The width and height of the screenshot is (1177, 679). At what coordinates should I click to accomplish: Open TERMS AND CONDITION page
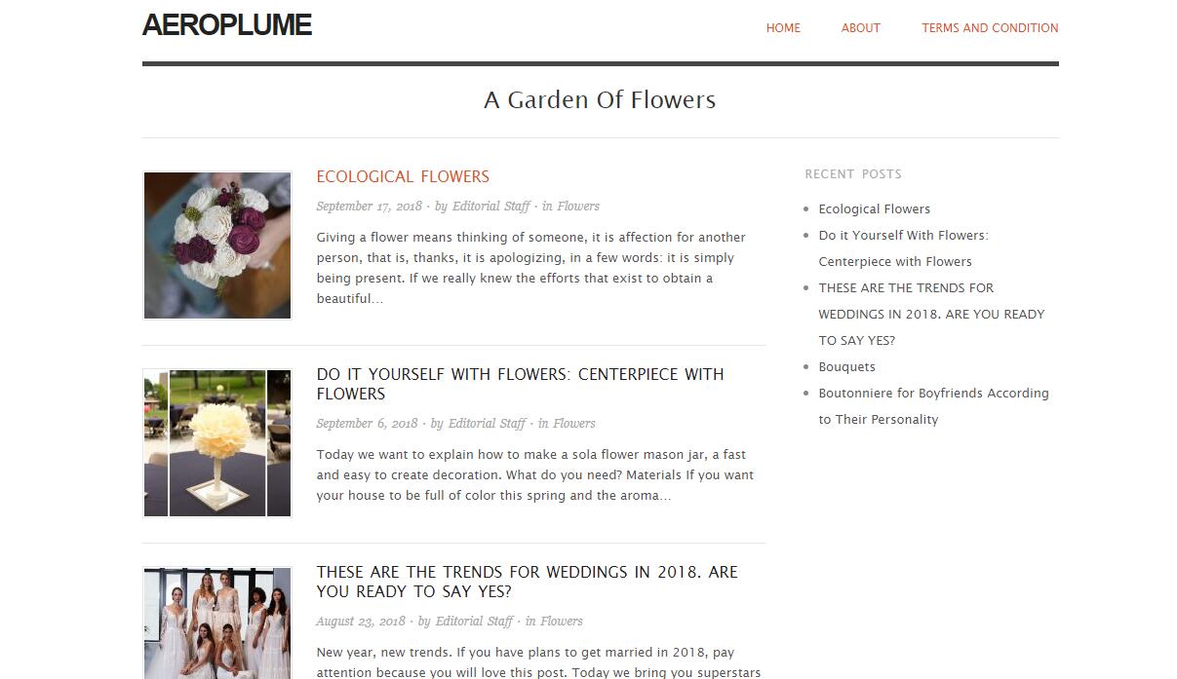click(x=990, y=28)
